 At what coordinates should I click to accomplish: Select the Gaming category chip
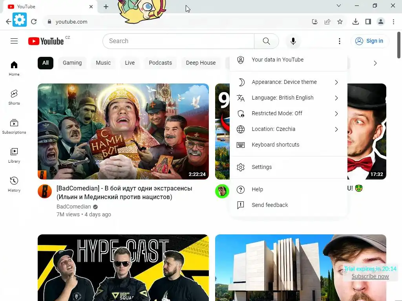click(72, 63)
